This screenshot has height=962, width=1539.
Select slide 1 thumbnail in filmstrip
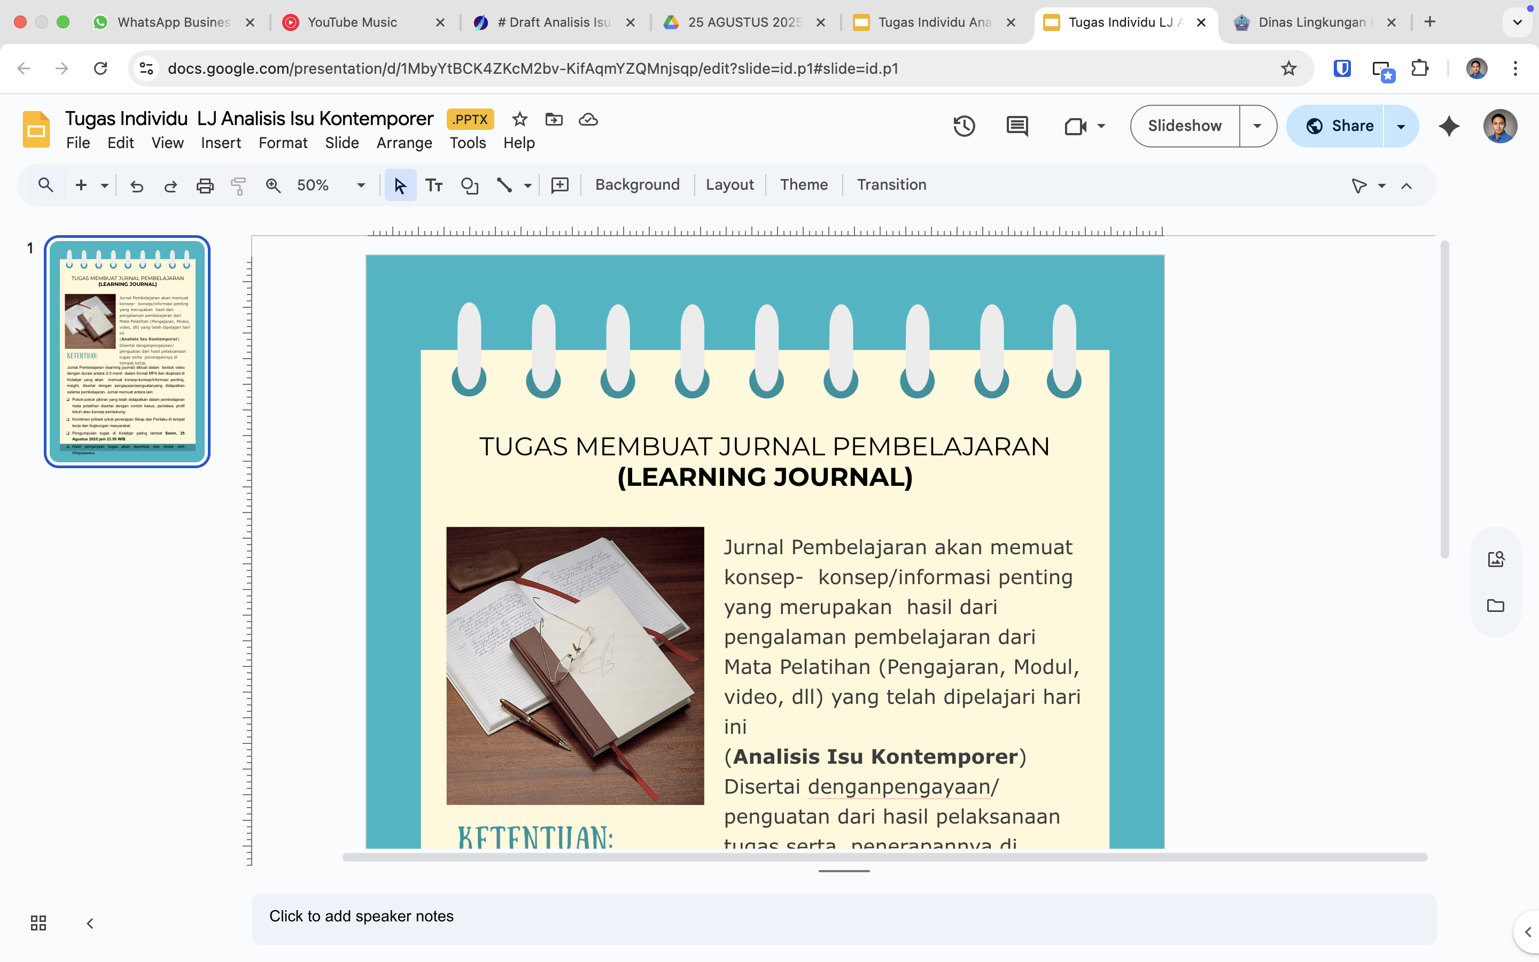pos(127,351)
